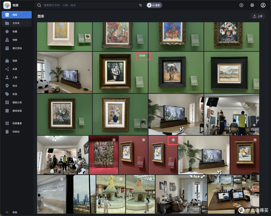
Task: Open textured gold artwork on red wall
Action: (104, 155)
